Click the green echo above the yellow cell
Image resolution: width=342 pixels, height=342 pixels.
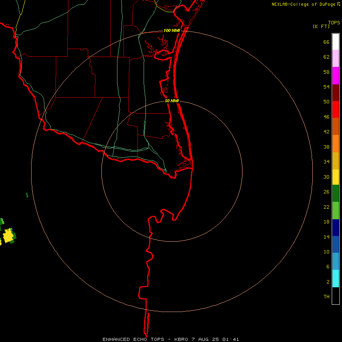point(2,222)
